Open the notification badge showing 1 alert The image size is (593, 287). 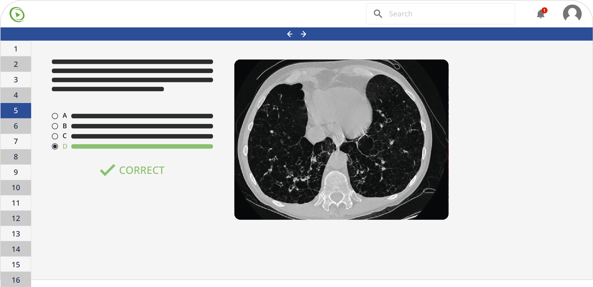coord(544,10)
